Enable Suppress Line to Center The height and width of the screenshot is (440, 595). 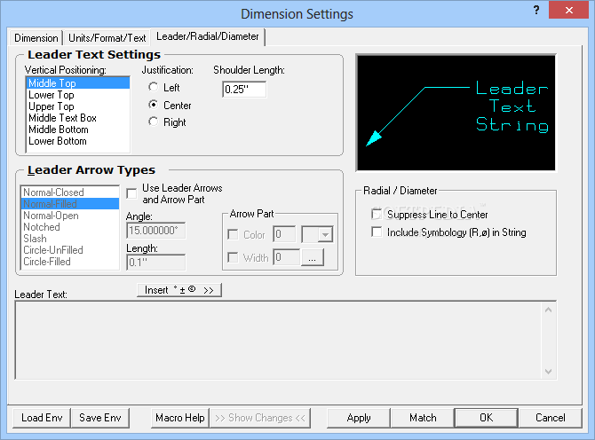coord(377,214)
